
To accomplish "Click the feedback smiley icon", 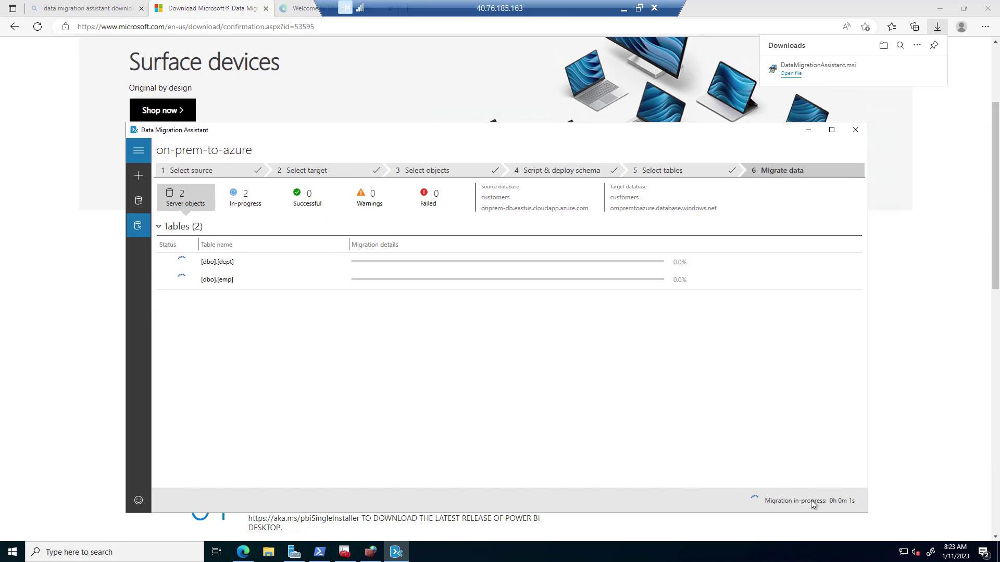I will tap(139, 501).
